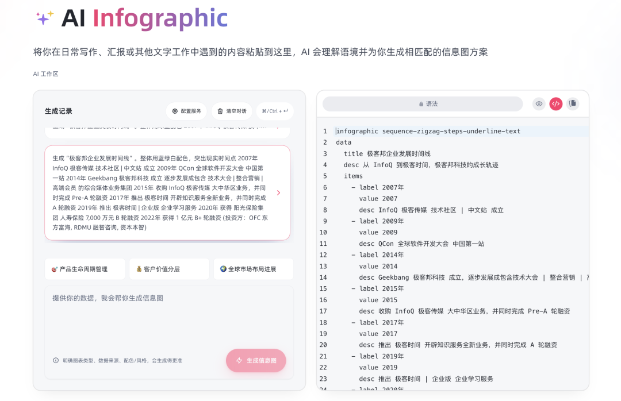Toggle preview using the eye icon

coord(539,104)
